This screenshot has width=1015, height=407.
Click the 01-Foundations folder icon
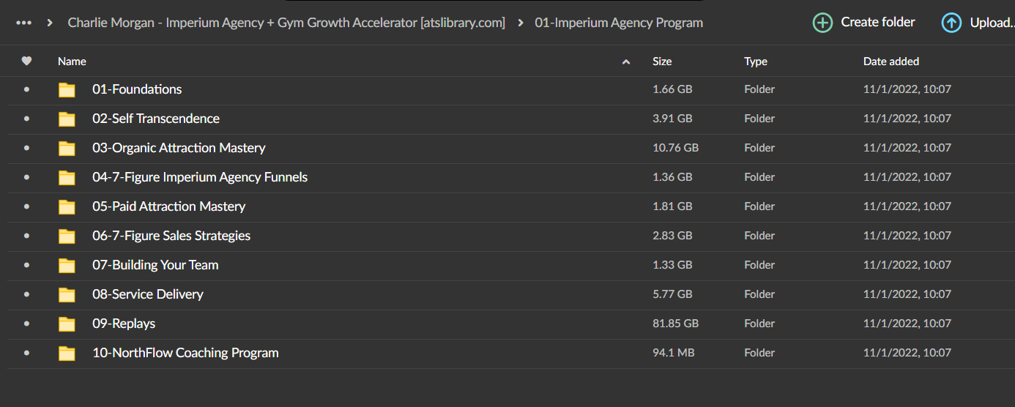click(67, 90)
